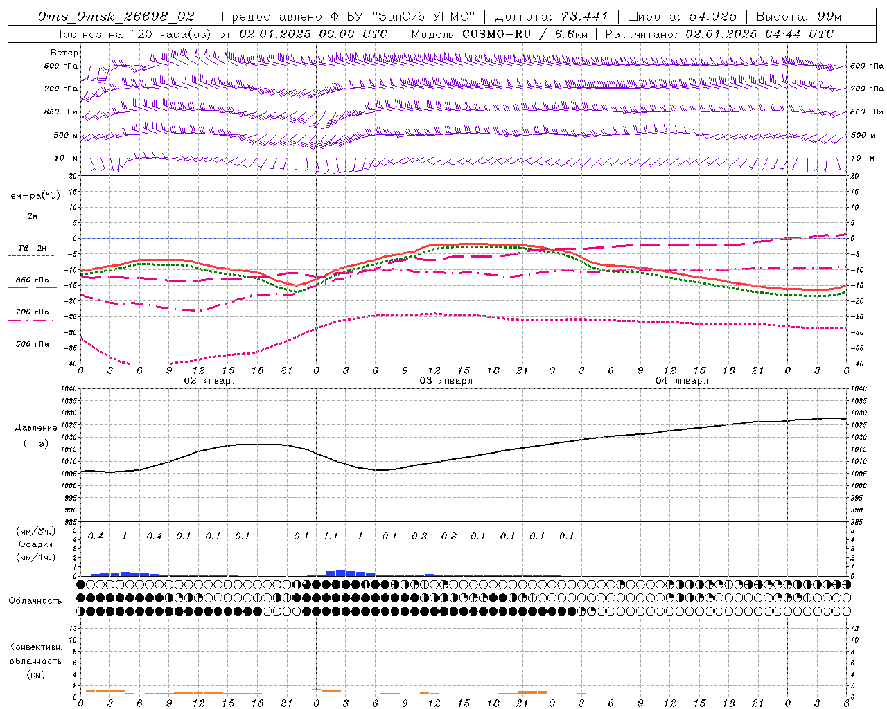Image resolution: width=887 pixels, height=709 pixels.
Task: Click the Тем-ра(°C) axis label
Action: 33,196
